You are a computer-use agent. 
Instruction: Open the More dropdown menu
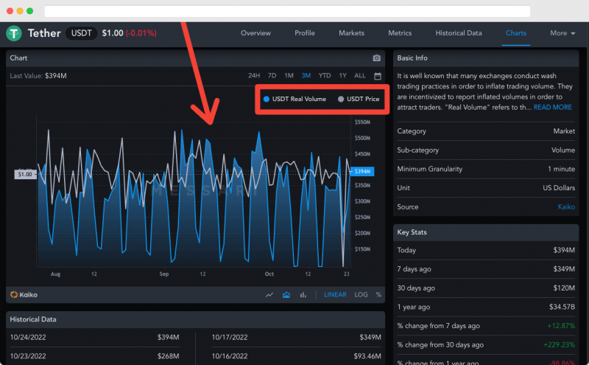pyautogui.click(x=562, y=33)
